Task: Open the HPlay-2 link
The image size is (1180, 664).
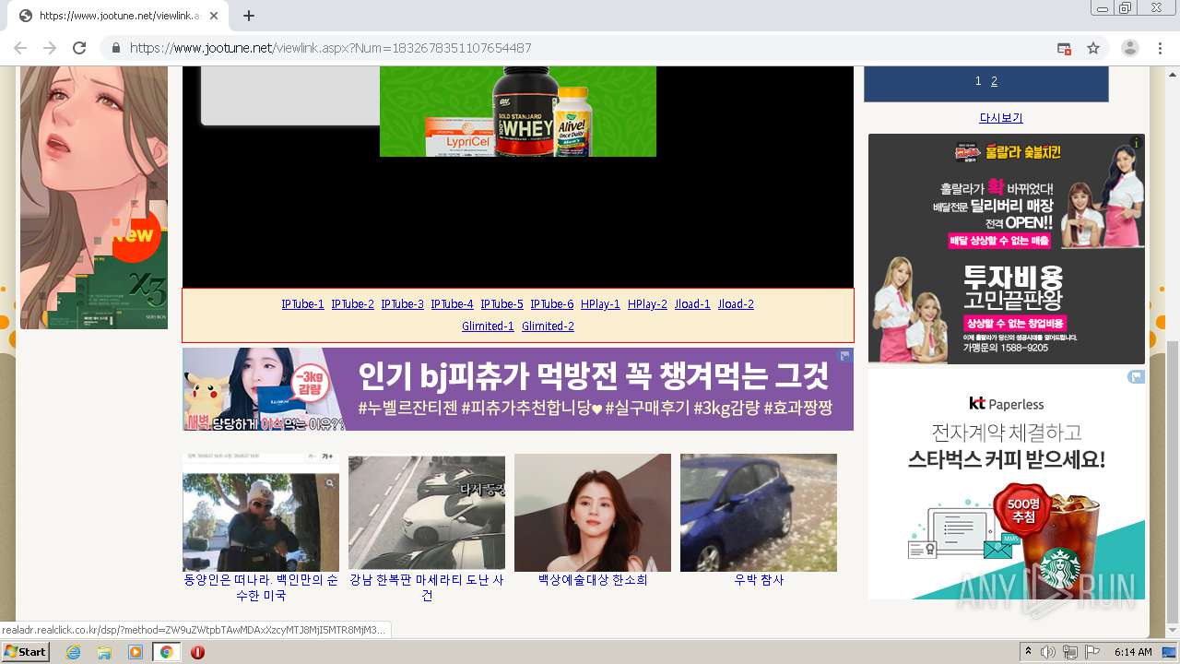Action: point(647,304)
